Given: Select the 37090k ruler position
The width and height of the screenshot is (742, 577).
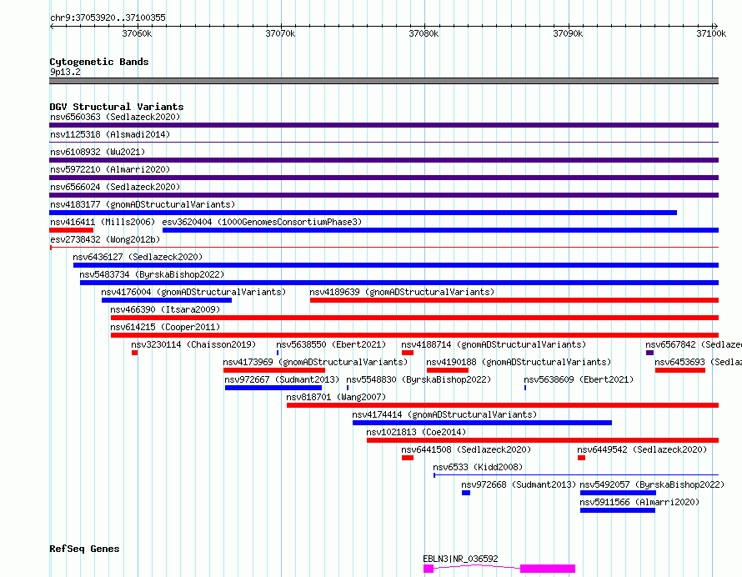Looking at the screenshot, I should point(568,33).
